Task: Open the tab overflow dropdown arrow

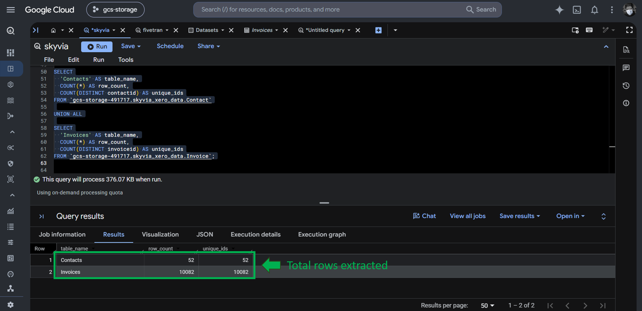Action: pos(395,30)
